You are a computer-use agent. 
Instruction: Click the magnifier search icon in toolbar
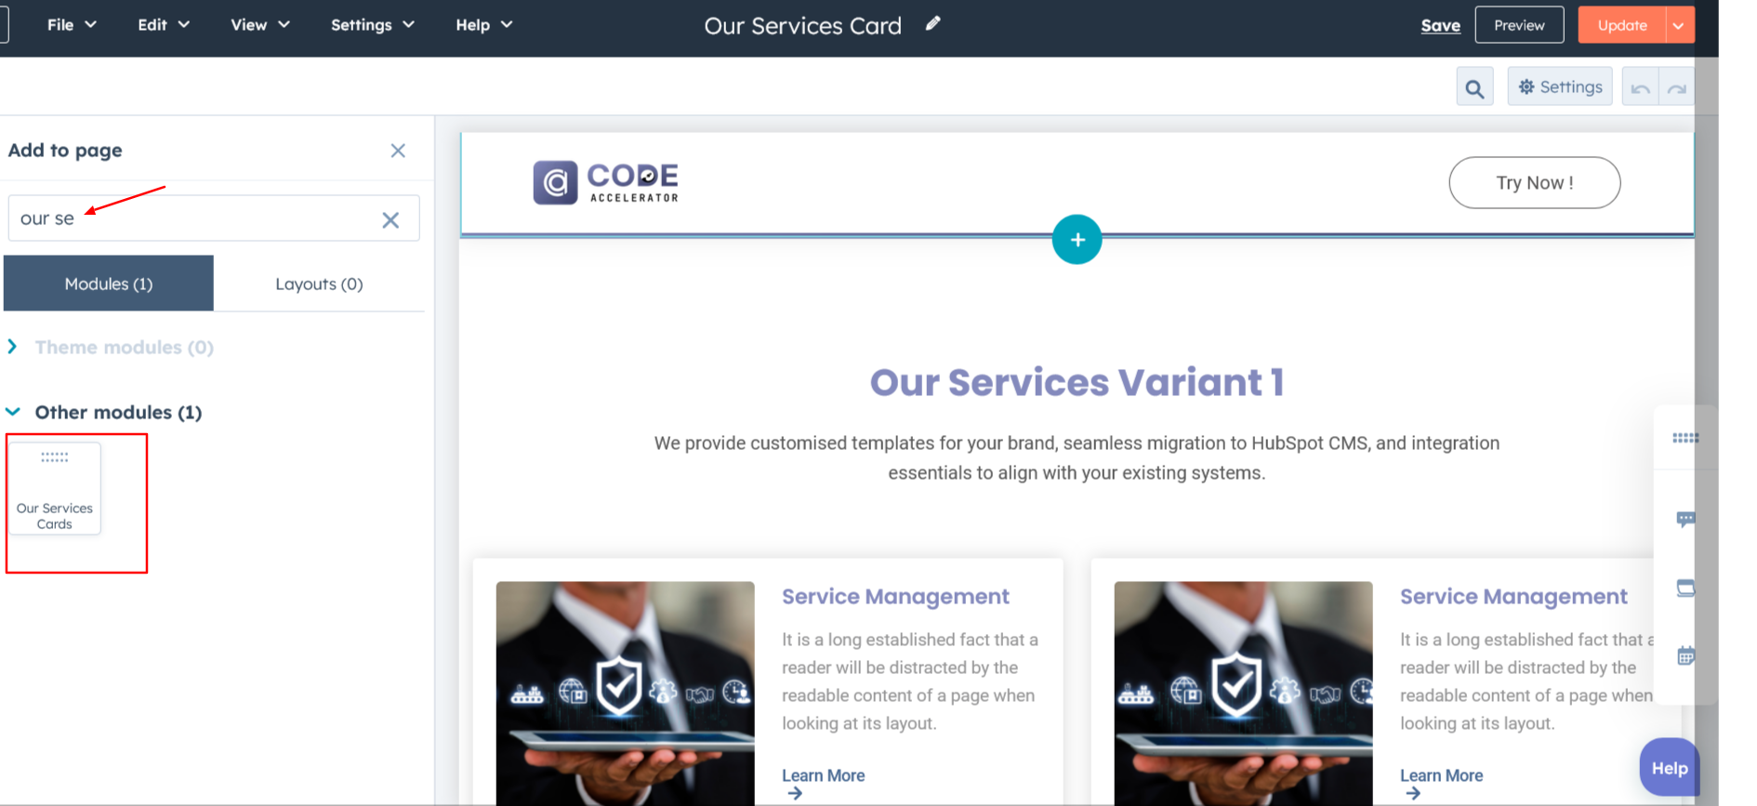tap(1474, 88)
